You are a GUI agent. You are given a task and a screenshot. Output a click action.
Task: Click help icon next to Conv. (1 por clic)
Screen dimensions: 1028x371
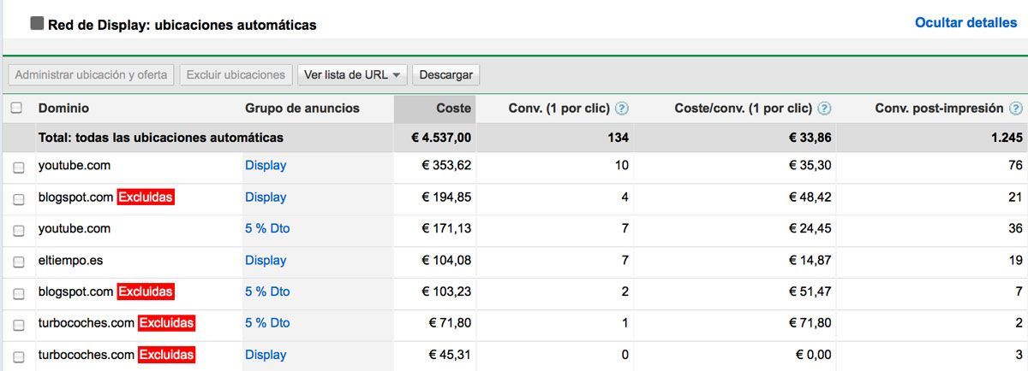click(x=622, y=109)
